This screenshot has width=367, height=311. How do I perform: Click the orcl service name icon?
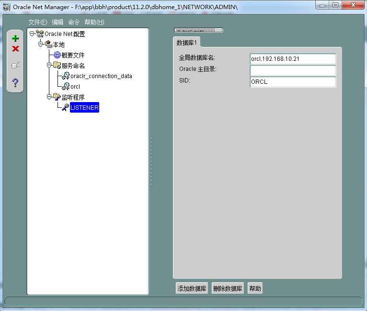tap(66, 87)
